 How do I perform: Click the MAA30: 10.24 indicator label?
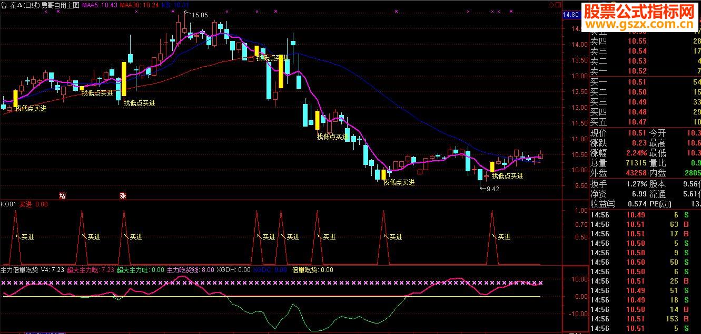140,4
